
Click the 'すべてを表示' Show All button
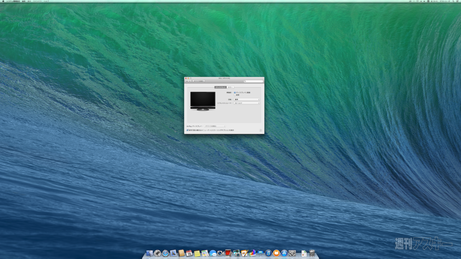coord(198,81)
